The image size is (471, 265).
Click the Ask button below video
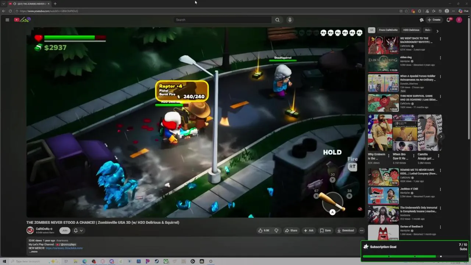(x=308, y=230)
